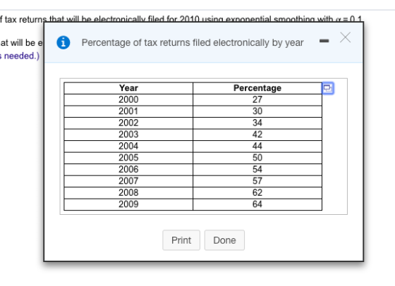The image size is (395, 286).
Task: Click the Done button
Action: tap(224, 240)
